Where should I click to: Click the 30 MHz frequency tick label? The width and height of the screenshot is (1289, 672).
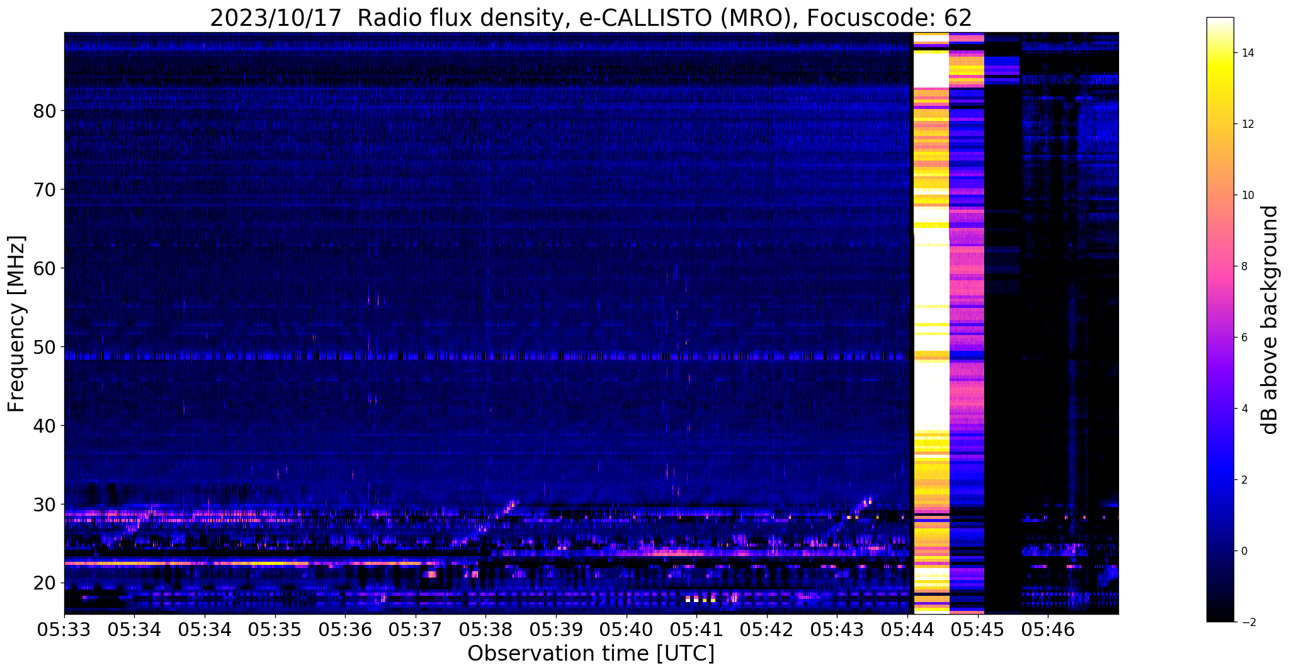[x=45, y=504]
